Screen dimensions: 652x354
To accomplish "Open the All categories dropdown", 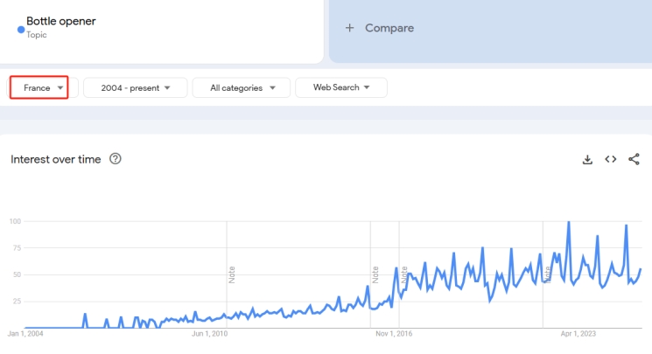I will pos(243,87).
